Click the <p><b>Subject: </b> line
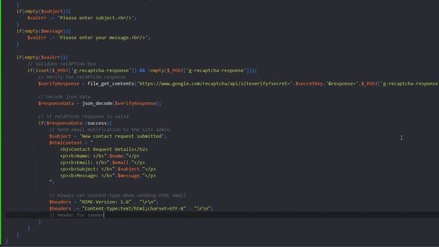The image size is (439, 247). 108,169
